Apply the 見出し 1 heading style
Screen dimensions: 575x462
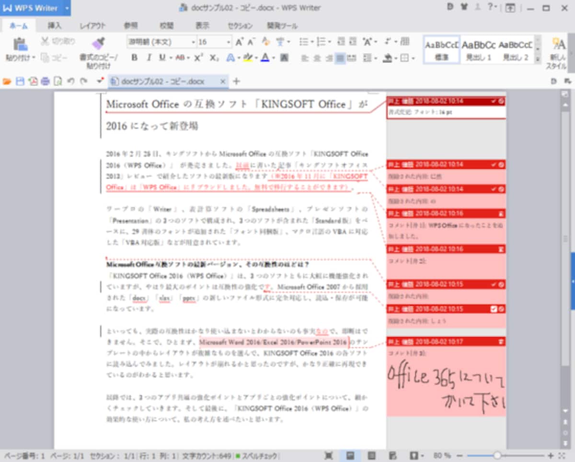(479, 49)
